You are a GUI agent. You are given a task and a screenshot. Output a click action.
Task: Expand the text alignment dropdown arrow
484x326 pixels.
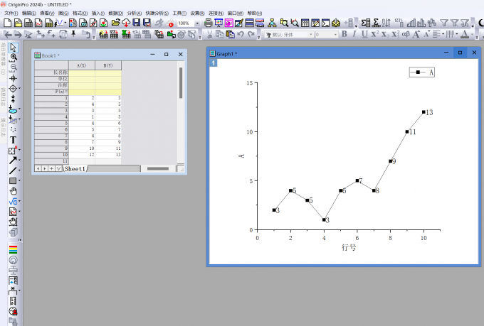point(443,34)
